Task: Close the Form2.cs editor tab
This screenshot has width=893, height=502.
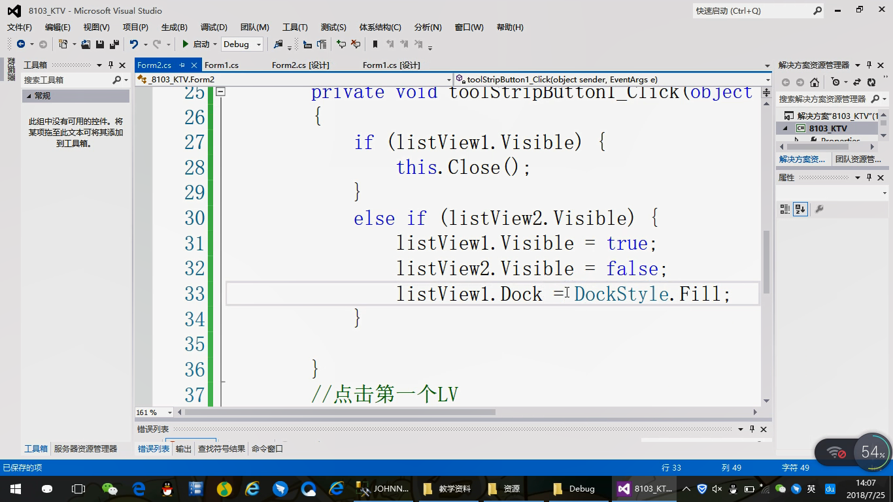Action: 194,65
